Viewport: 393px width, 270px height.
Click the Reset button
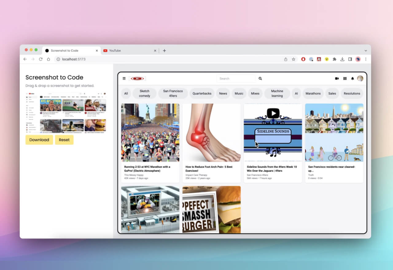(x=64, y=140)
